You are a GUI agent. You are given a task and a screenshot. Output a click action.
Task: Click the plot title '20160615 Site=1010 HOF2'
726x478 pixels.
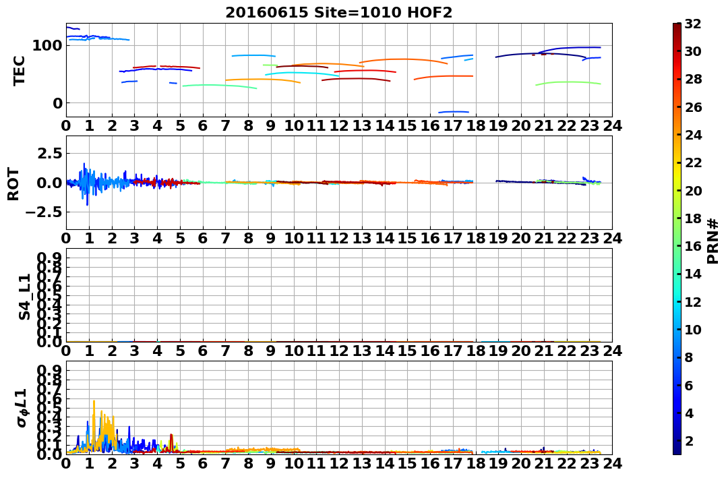338,13
